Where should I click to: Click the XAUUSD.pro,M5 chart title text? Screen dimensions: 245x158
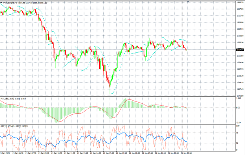[x=10, y=3]
